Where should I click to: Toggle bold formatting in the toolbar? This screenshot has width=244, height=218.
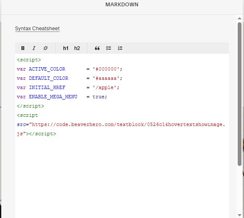coord(23,48)
